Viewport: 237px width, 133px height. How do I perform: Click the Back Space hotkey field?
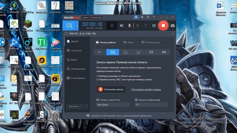(x=113, y=105)
